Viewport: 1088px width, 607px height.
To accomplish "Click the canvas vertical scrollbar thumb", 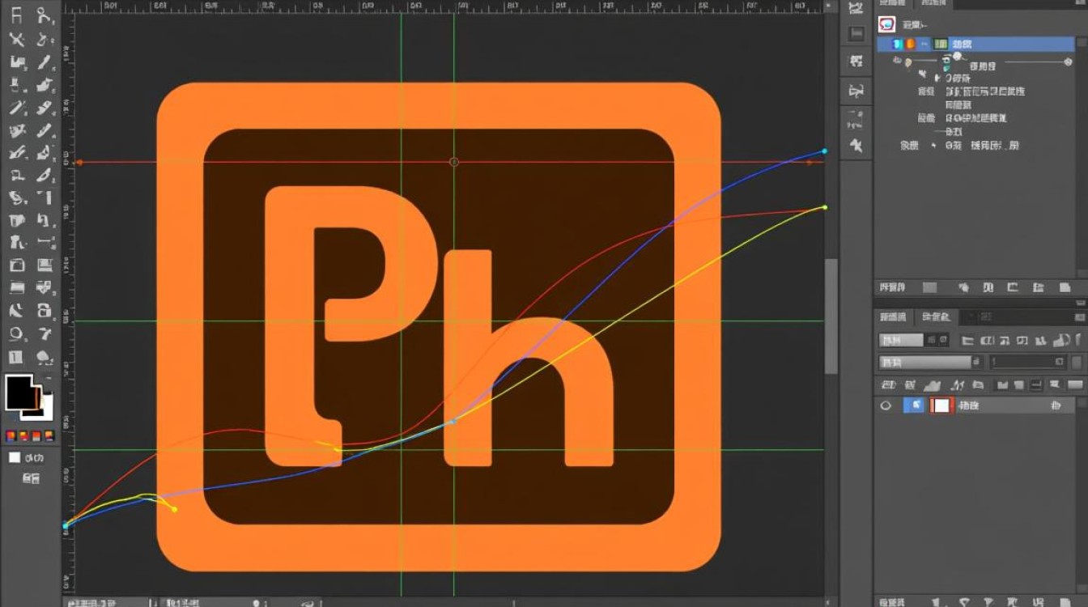I will click(x=831, y=316).
